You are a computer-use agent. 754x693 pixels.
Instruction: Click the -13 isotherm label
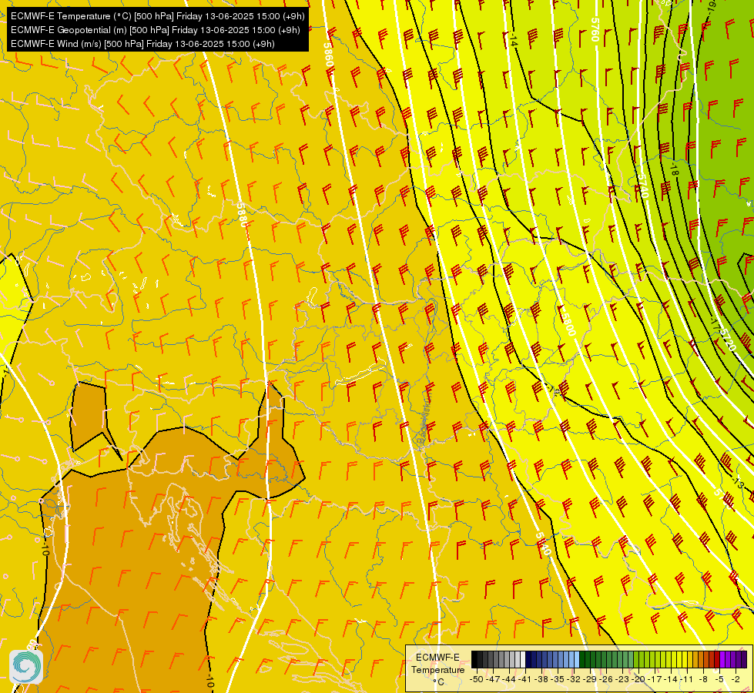tap(738, 482)
